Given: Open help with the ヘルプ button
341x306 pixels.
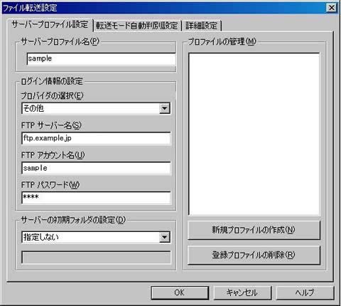Looking at the screenshot, I should click(x=305, y=293).
